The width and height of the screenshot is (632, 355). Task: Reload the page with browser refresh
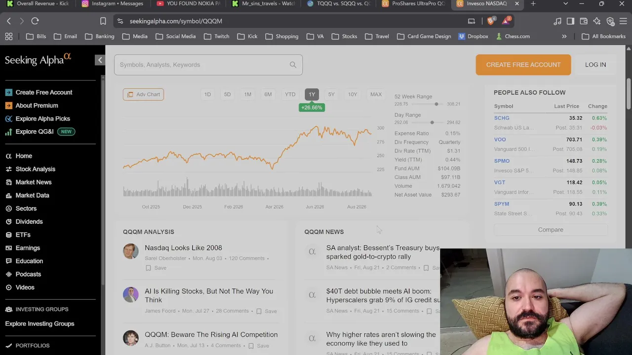[35, 21]
